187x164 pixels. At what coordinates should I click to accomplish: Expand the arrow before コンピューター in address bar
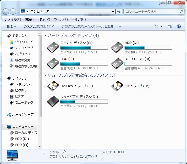28,12
